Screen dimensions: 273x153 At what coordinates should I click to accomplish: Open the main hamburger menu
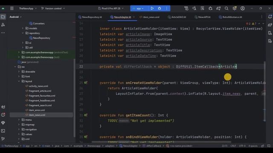pos(12,8)
